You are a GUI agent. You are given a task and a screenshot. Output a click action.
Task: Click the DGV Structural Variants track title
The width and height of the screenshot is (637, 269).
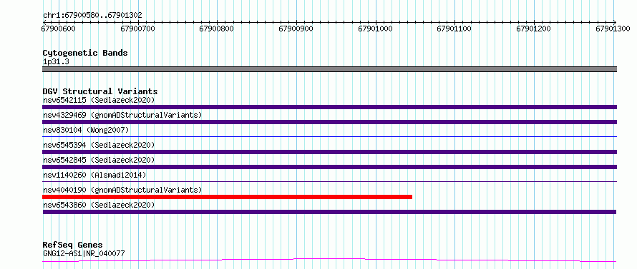click(x=100, y=91)
